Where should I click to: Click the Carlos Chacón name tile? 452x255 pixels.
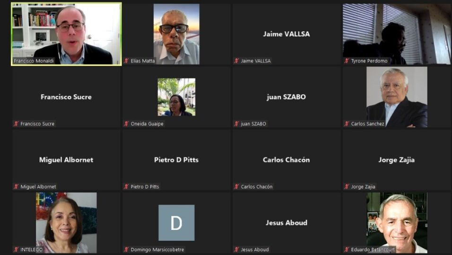pyautogui.click(x=287, y=160)
